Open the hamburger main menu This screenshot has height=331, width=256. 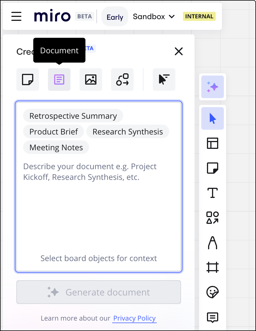[16, 16]
